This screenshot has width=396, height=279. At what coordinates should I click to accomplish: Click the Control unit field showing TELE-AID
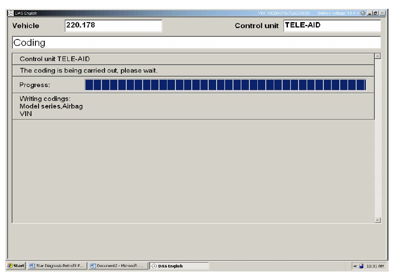tap(331, 26)
